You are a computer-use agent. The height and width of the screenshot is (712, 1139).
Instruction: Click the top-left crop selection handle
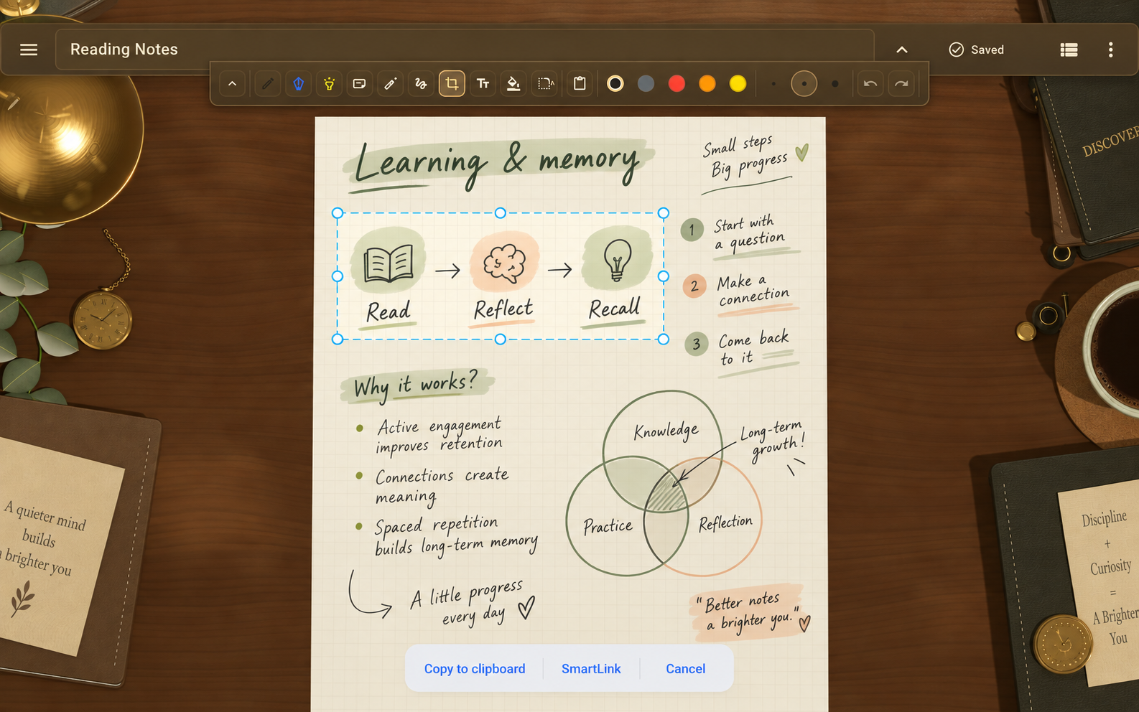(338, 213)
